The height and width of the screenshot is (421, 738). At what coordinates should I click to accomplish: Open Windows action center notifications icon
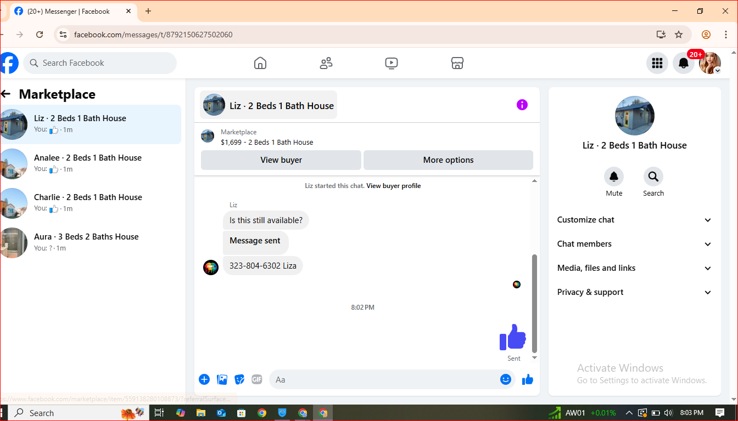[x=720, y=413]
